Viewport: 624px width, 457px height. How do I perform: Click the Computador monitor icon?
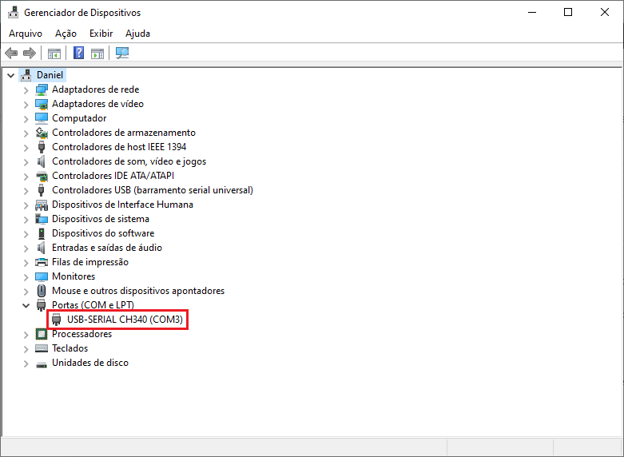tap(42, 118)
